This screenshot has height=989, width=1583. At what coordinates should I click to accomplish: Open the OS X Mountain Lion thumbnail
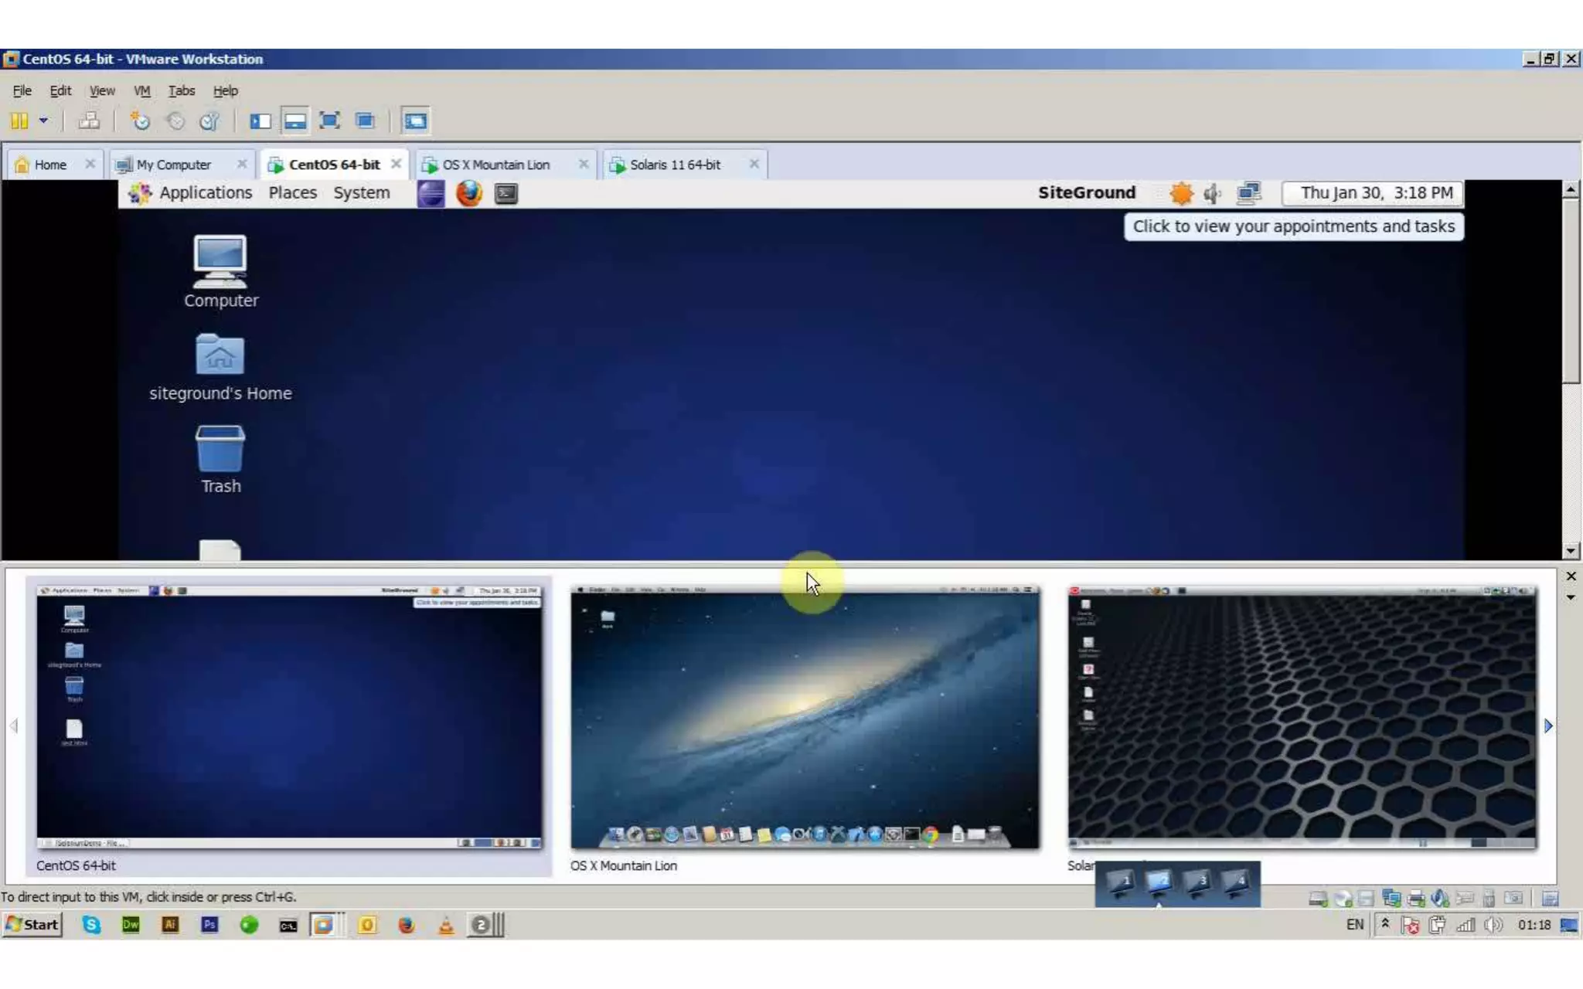(x=805, y=718)
